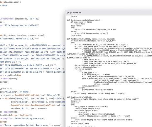Click 'LEFT JOIN ZACCOUNT' line in notes.py
The image size is (152, 127).
click(x=109, y=63)
